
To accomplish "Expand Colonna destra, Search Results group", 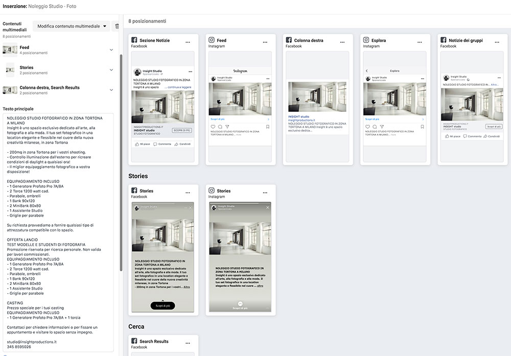I will [111, 90].
